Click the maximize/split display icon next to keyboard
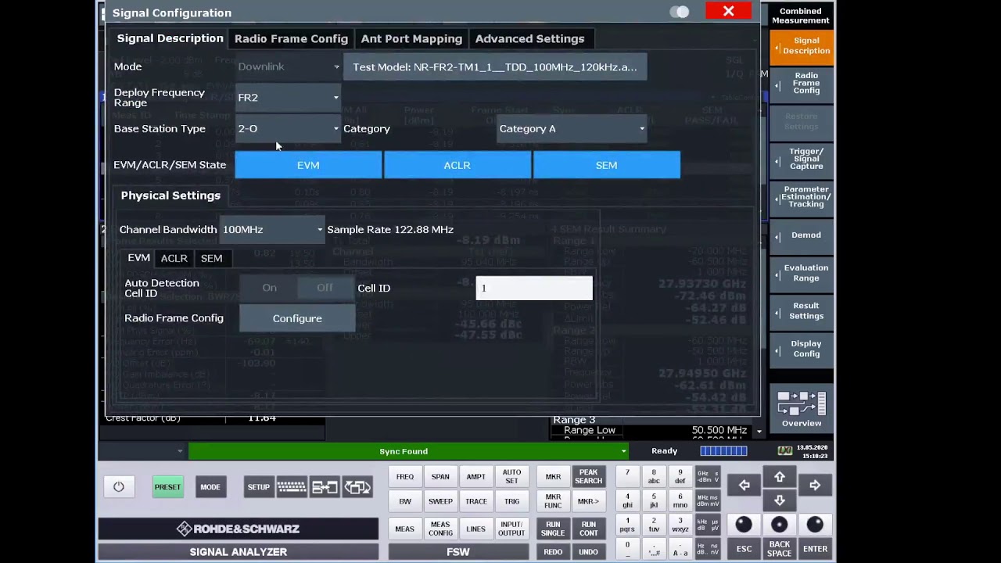Screen dimensions: 1001x563 (x=325, y=487)
